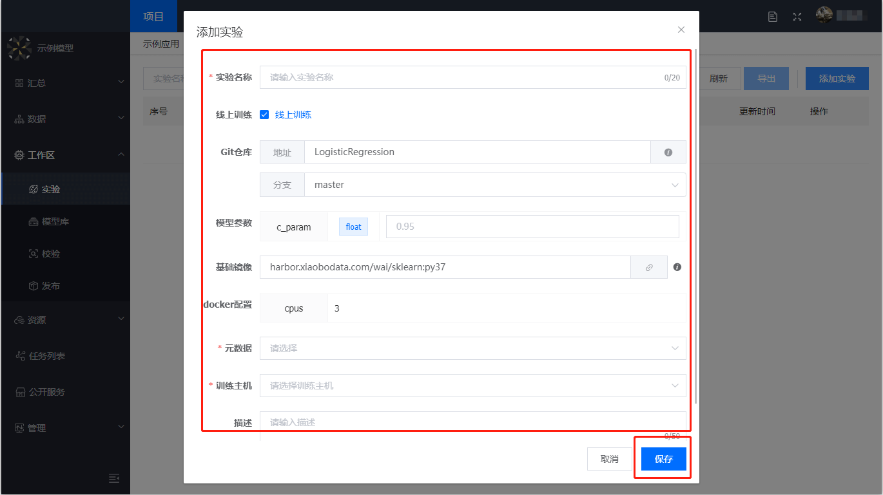
Task: Click the 发布 box icon
Action: coord(34,286)
